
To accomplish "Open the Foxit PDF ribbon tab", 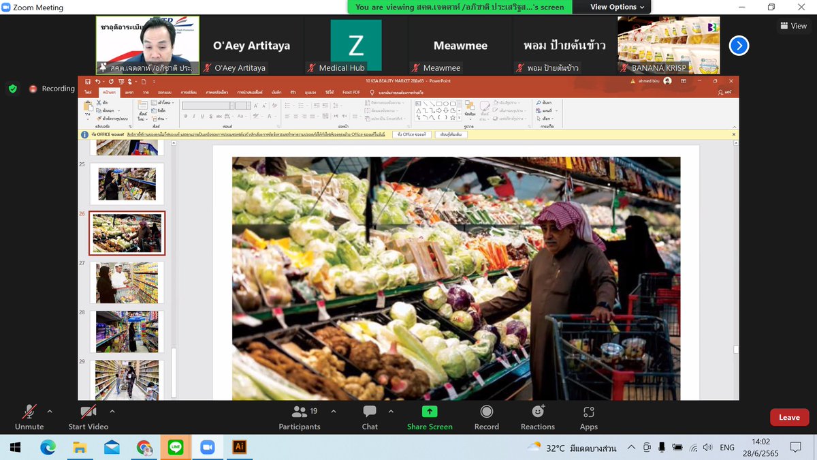I will [351, 92].
